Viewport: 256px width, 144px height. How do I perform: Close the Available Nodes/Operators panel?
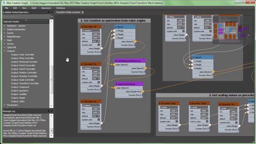52,12
